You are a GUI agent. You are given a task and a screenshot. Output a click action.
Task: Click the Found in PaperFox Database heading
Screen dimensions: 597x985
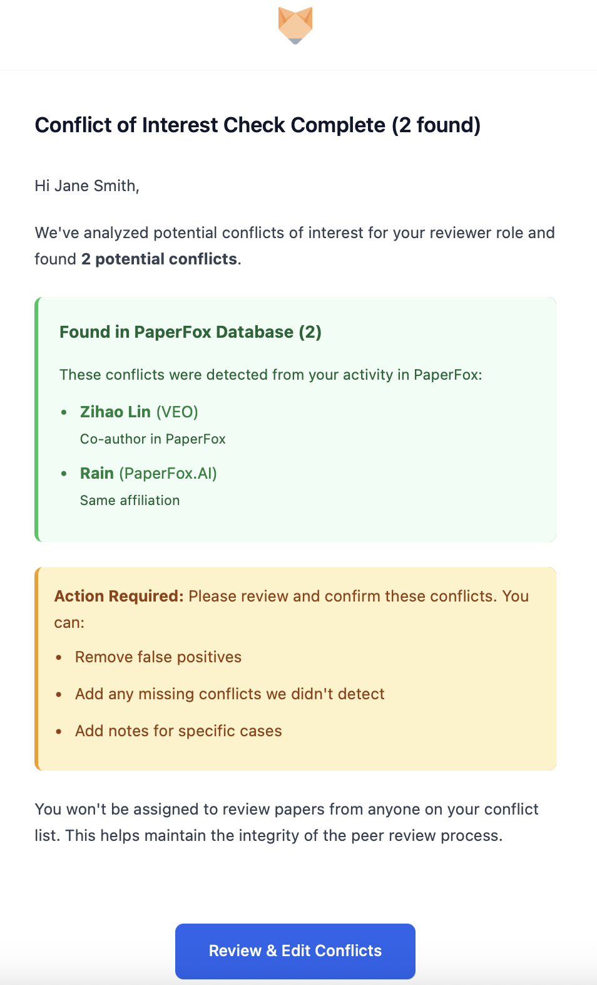[190, 332]
